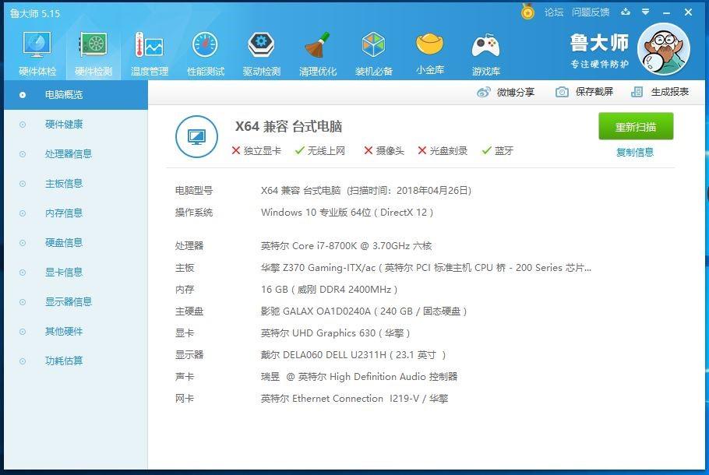Click the skin/download icon in title bar
Viewport: 709px width, 475px height.
(626, 12)
